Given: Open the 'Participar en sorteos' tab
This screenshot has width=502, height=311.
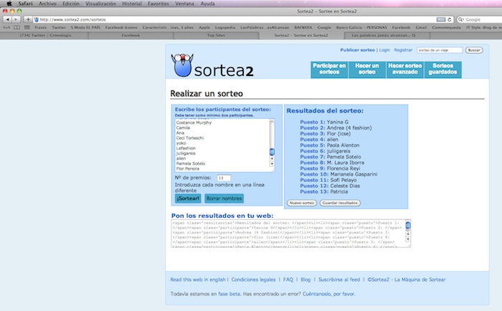Looking at the screenshot, I should 330,69.
